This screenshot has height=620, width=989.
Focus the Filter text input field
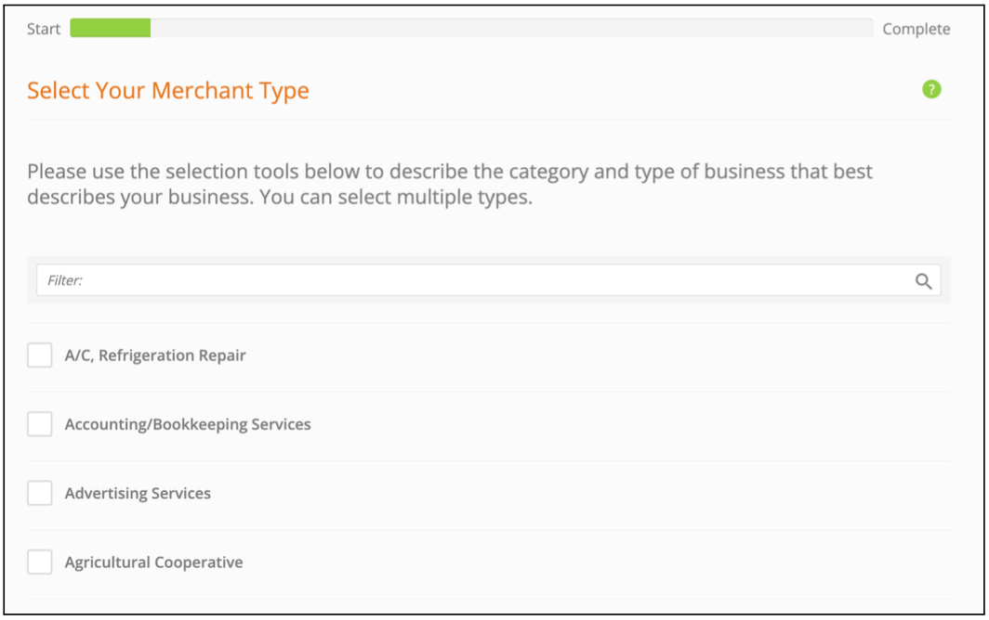[488, 280]
